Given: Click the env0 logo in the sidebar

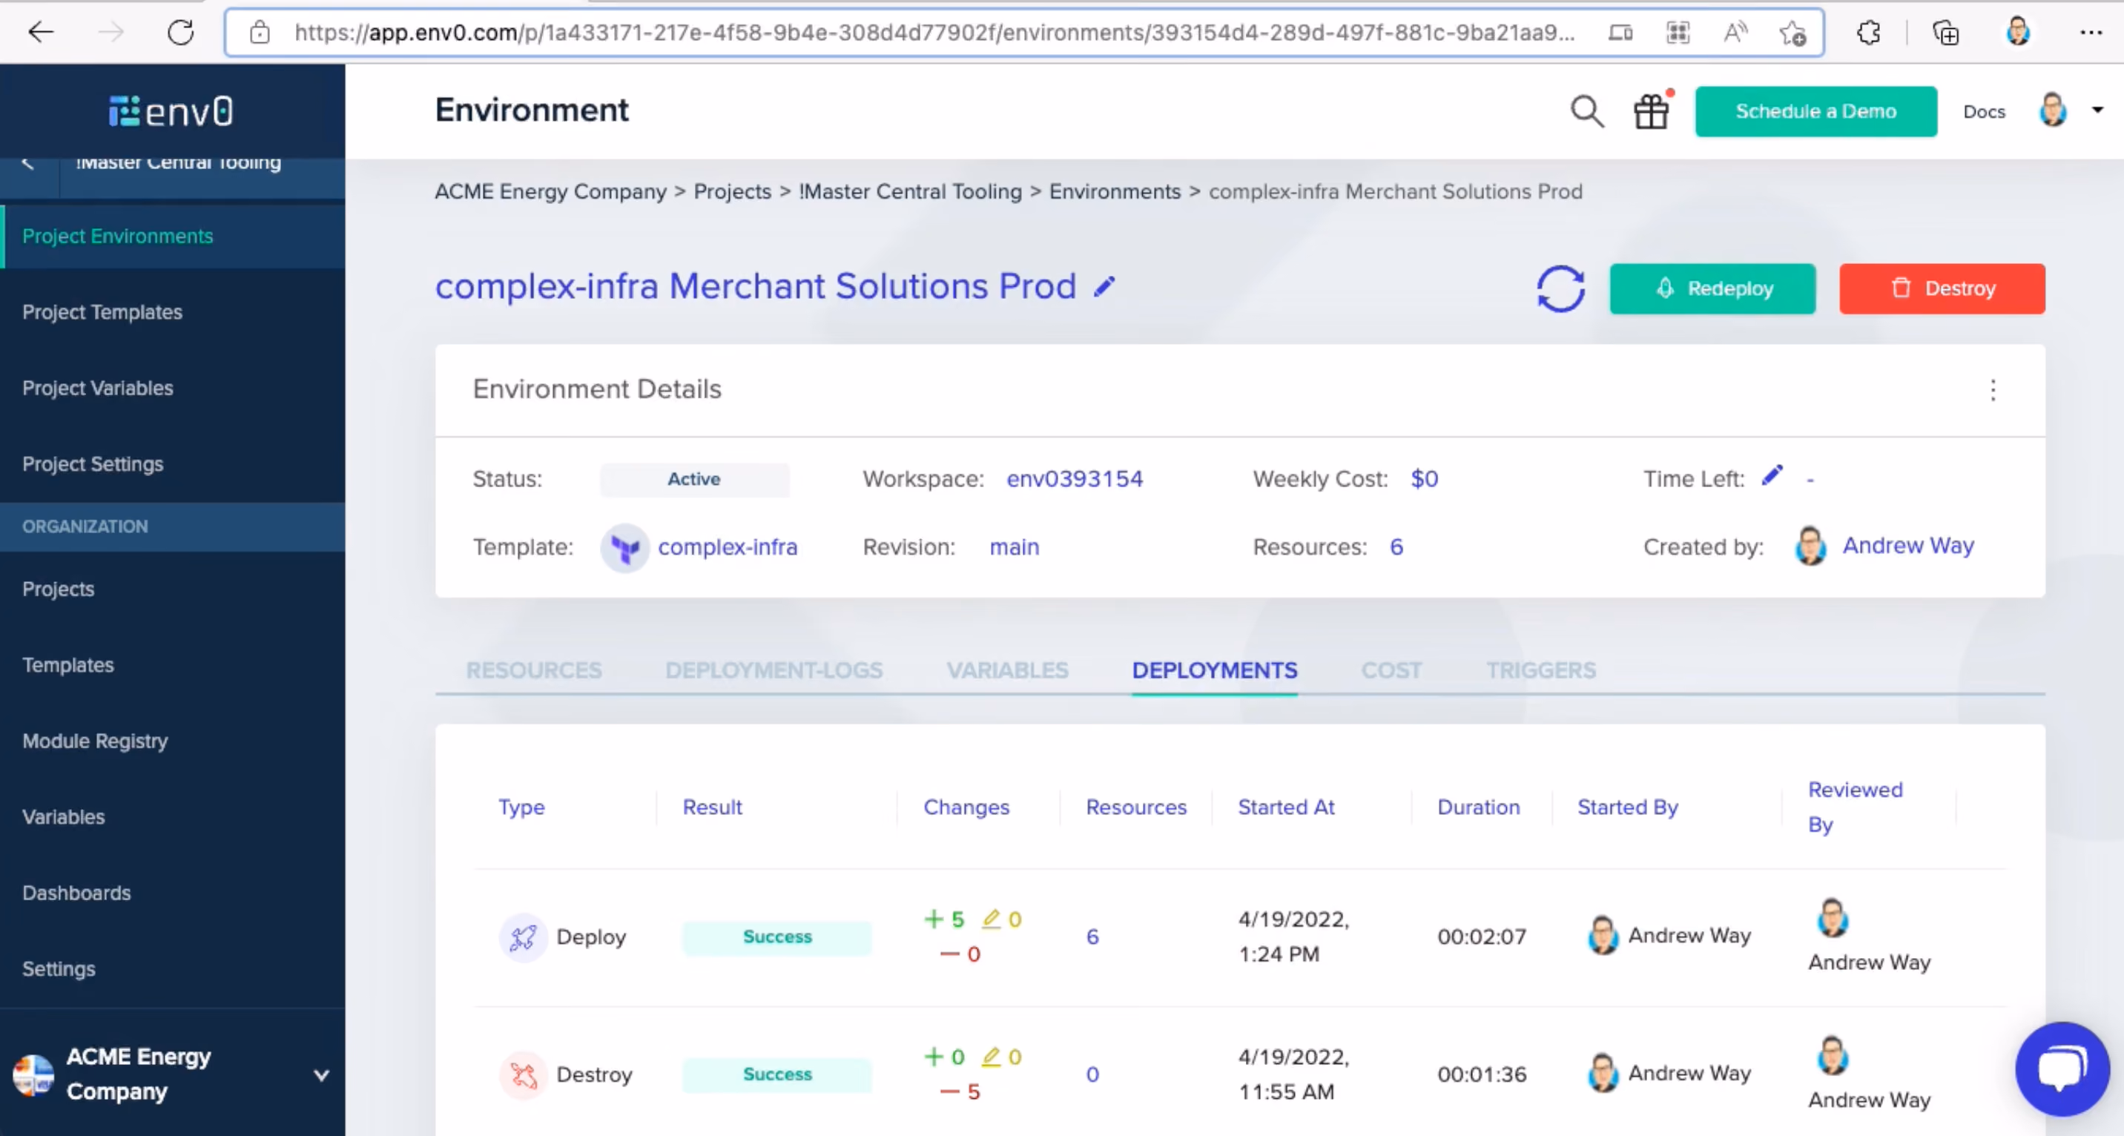Looking at the screenshot, I should (171, 111).
